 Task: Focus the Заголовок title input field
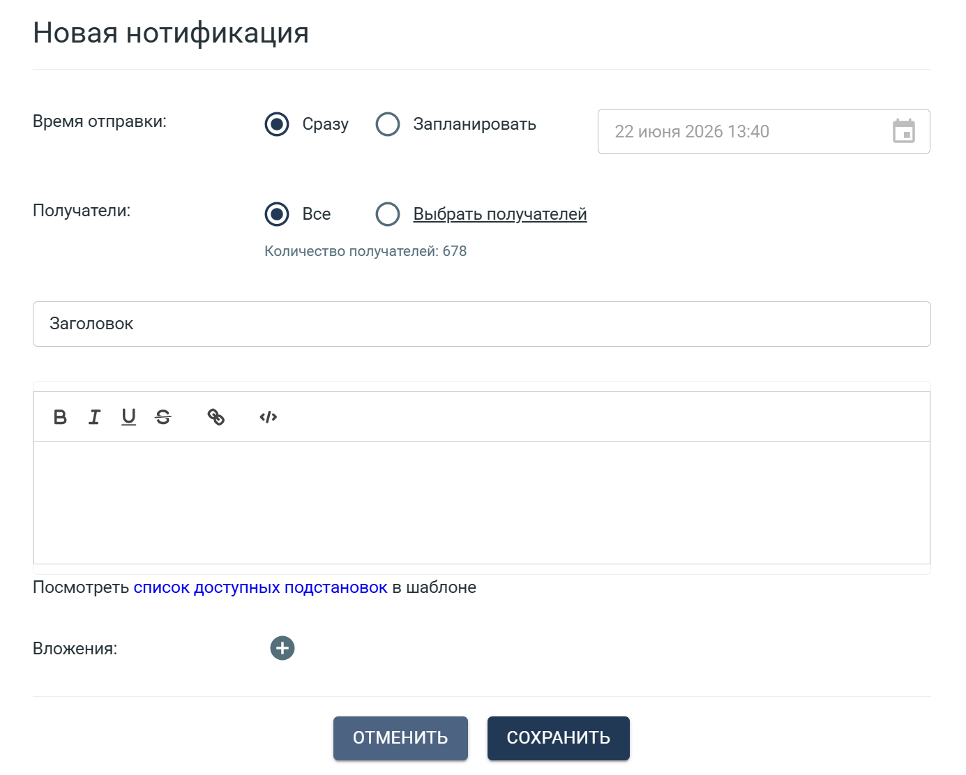tap(482, 324)
